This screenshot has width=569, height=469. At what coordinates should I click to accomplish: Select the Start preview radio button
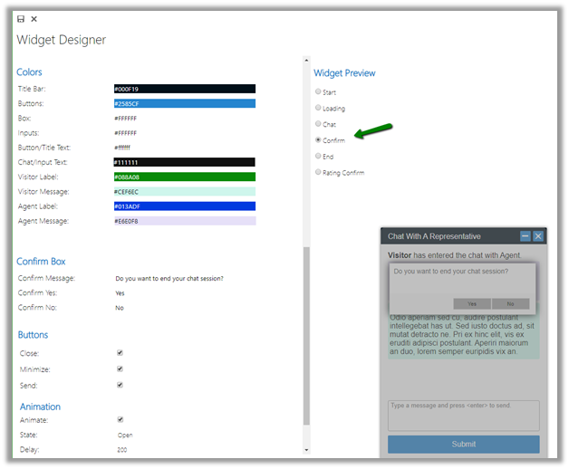[x=318, y=91]
